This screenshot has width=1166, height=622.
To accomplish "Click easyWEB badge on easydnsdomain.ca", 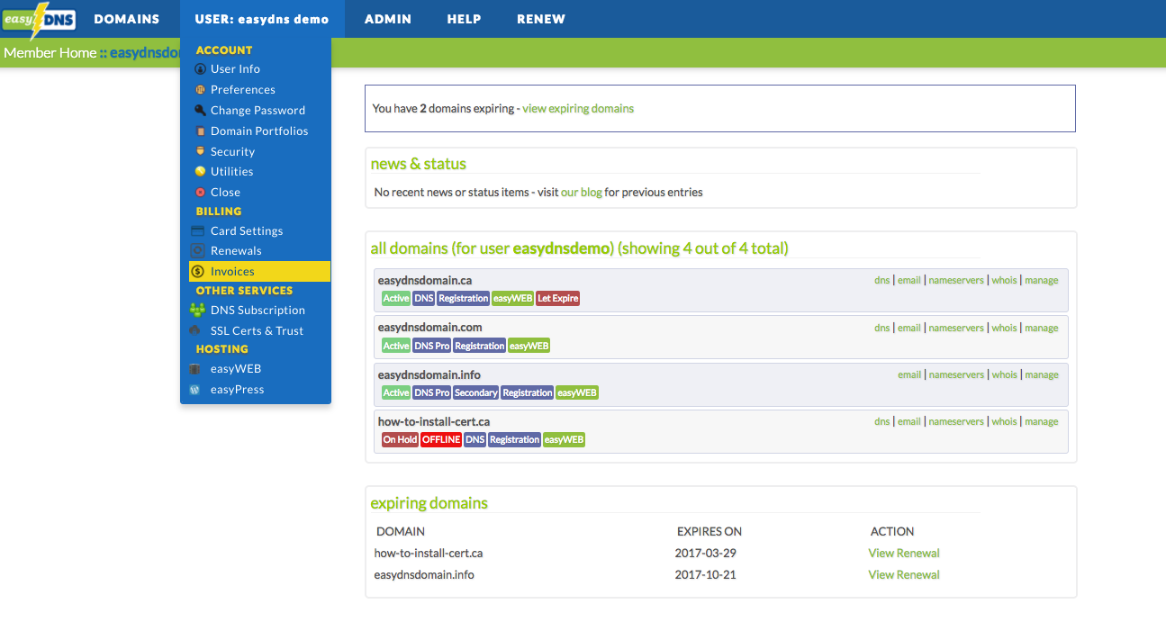I will click(x=512, y=299).
